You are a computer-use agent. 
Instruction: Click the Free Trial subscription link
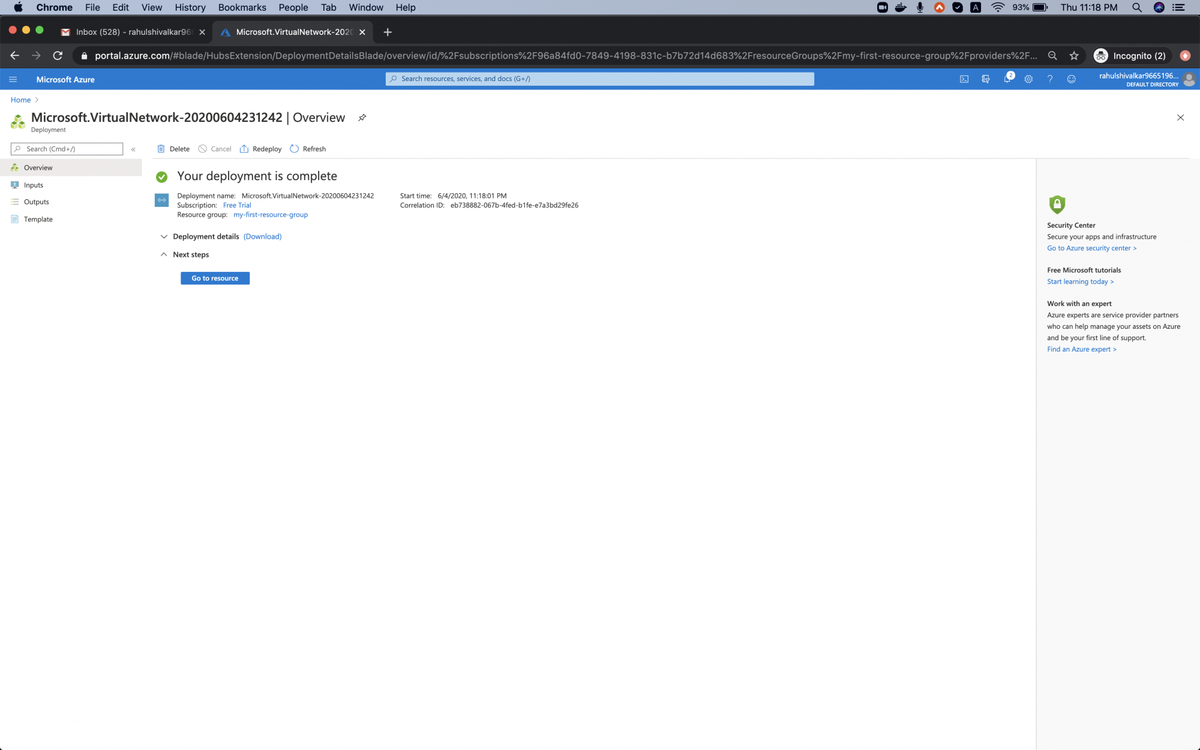(x=236, y=205)
